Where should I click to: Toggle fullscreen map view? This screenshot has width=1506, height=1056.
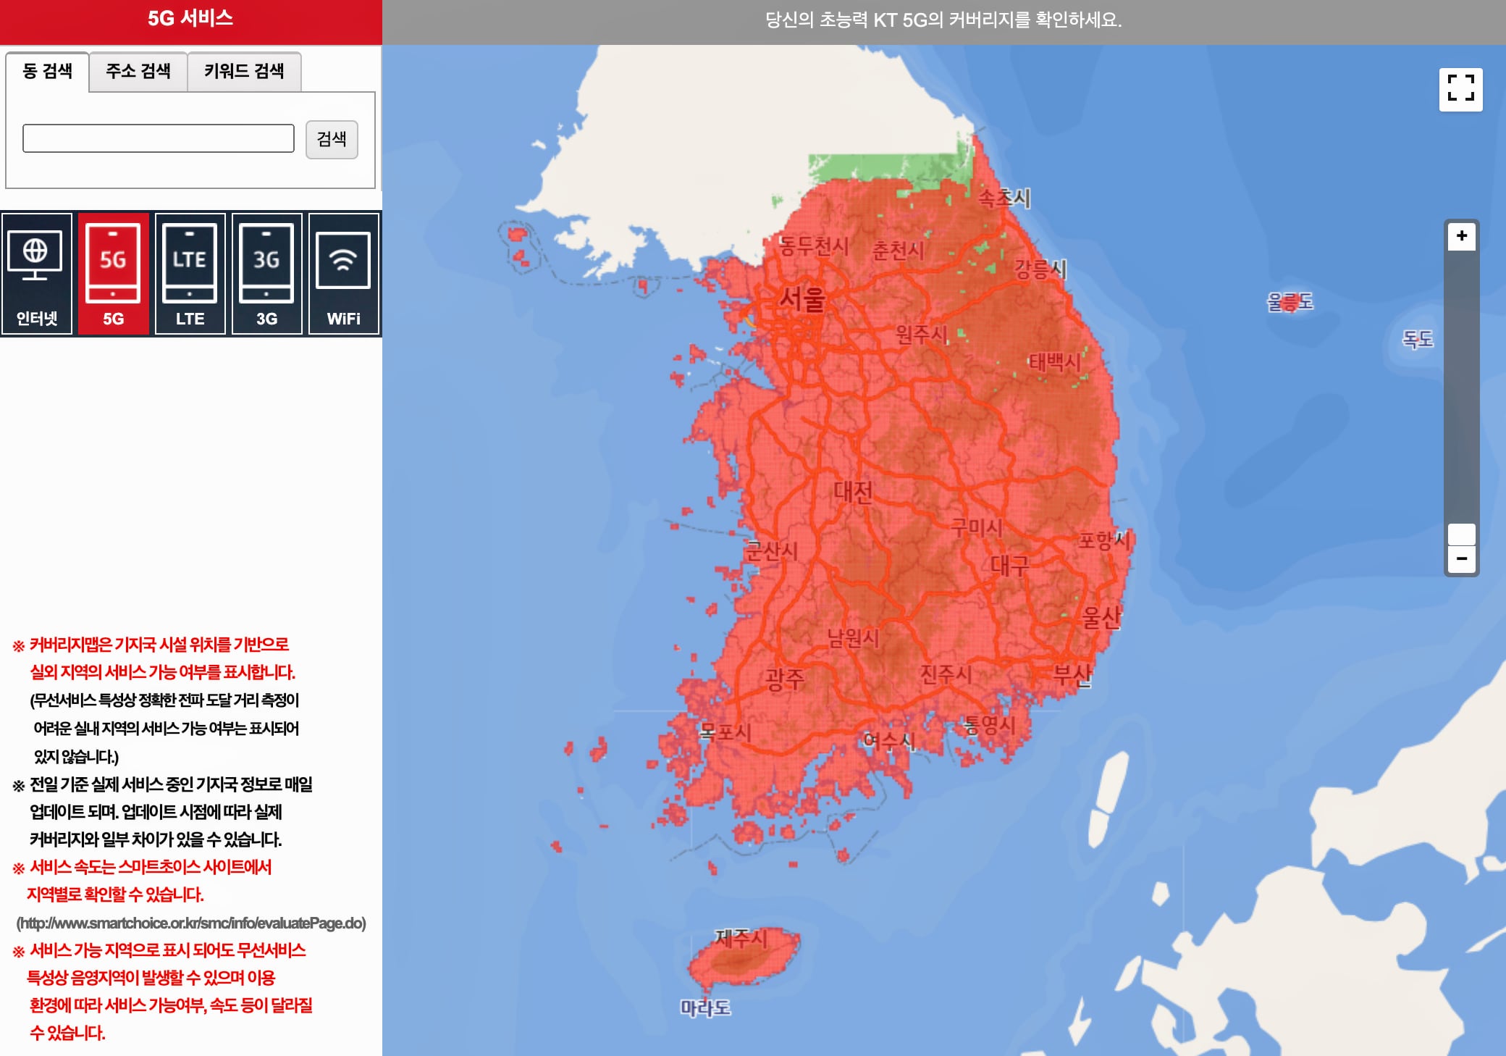[x=1460, y=89]
